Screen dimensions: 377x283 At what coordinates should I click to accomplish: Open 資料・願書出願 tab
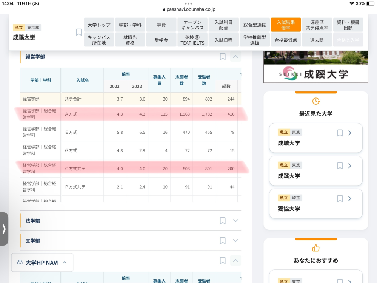(348, 25)
